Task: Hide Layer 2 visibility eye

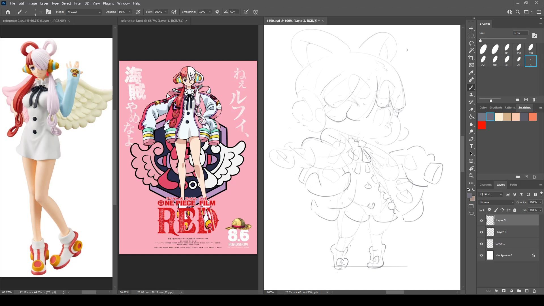Action: (481, 232)
